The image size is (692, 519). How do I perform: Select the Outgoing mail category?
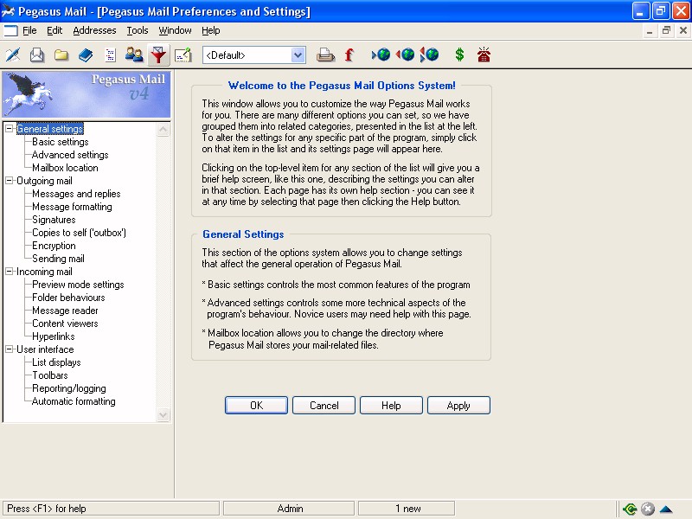[45, 181]
